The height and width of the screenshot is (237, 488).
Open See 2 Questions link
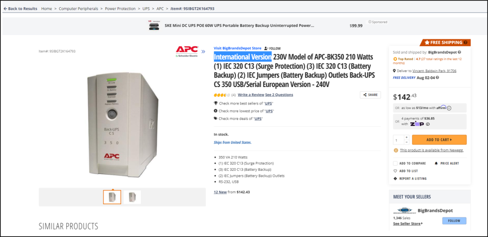(279, 95)
